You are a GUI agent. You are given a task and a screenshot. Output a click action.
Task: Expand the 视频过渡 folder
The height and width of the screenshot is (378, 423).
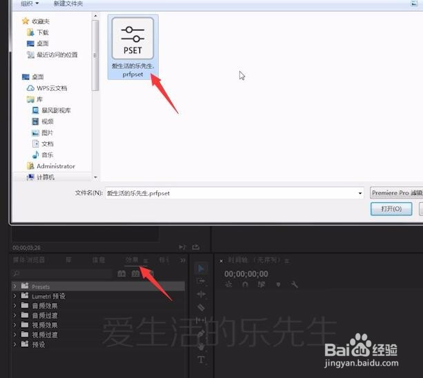pos(14,335)
